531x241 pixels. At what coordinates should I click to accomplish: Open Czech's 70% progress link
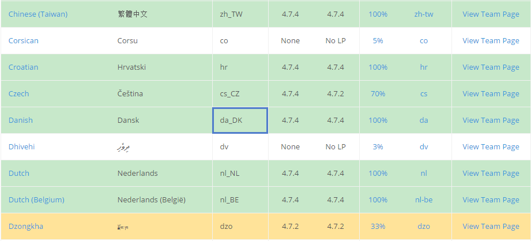click(x=378, y=94)
